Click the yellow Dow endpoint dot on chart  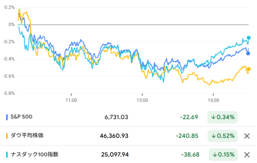tap(249, 69)
